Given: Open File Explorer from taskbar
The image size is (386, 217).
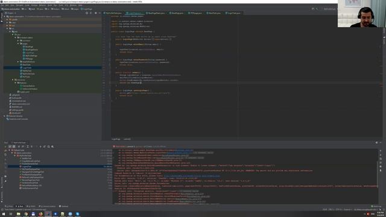Looking at the screenshot, I should (19, 214).
